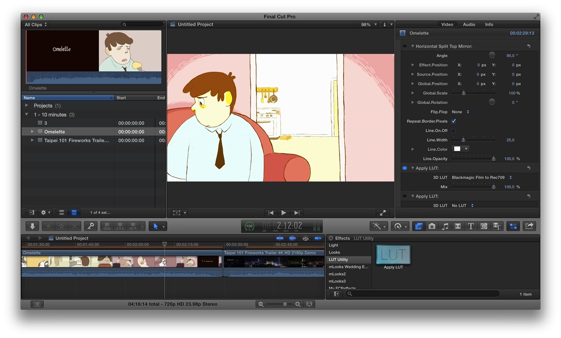Collapse Horizontal Split Top Mirror section
561x338 pixels.
coord(413,46)
